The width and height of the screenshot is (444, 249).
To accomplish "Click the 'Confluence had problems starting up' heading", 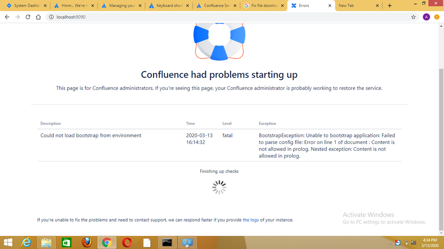I will click(219, 74).
